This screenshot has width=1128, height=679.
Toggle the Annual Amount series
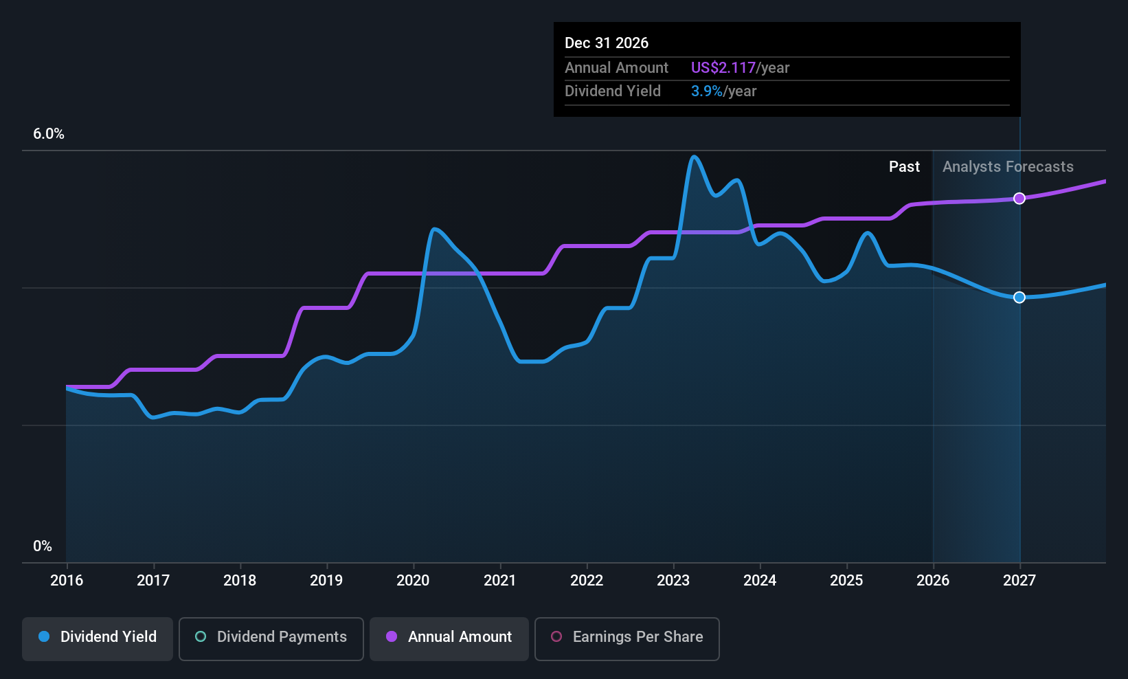point(449,639)
